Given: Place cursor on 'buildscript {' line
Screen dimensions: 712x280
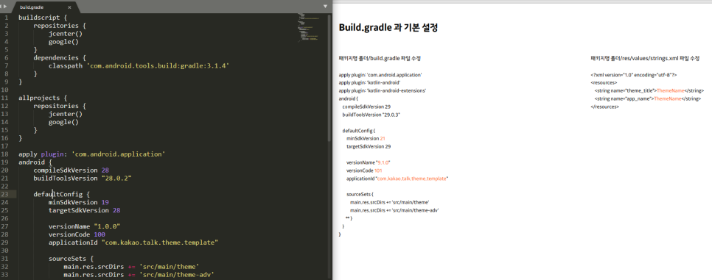Looking at the screenshot, I should click(42, 17).
